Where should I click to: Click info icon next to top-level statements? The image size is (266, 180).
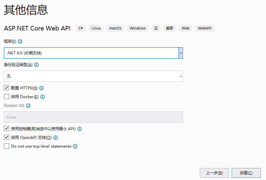pyautogui.click(x=75, y=146)
